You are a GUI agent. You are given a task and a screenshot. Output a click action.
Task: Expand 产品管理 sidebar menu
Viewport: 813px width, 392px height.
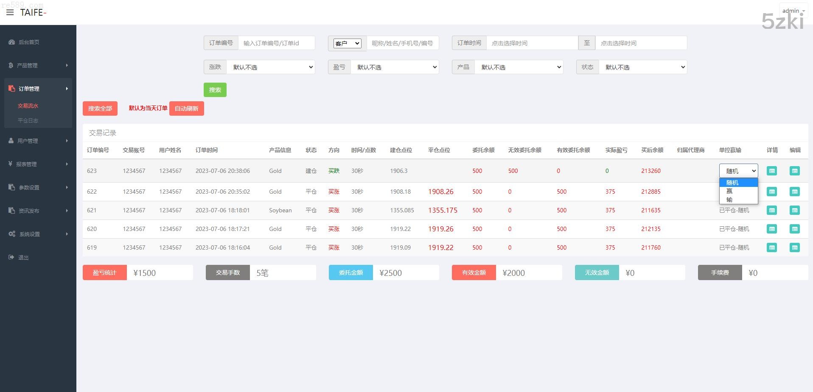38,65
